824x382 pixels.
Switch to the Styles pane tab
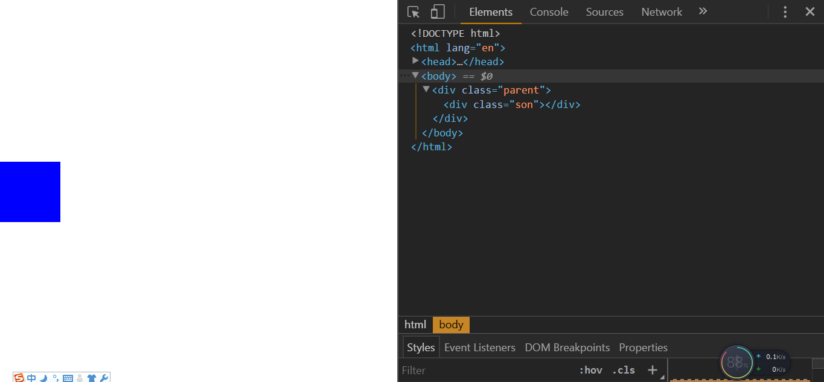421,348
